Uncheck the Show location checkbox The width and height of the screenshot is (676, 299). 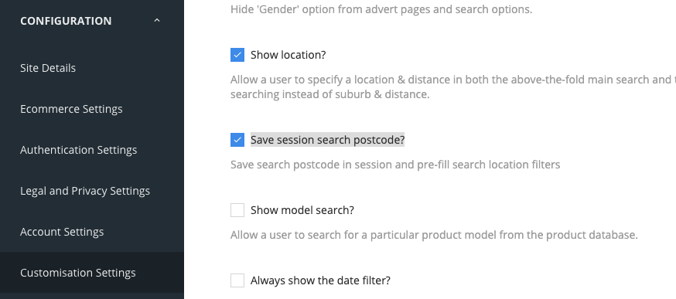point(237,55)
